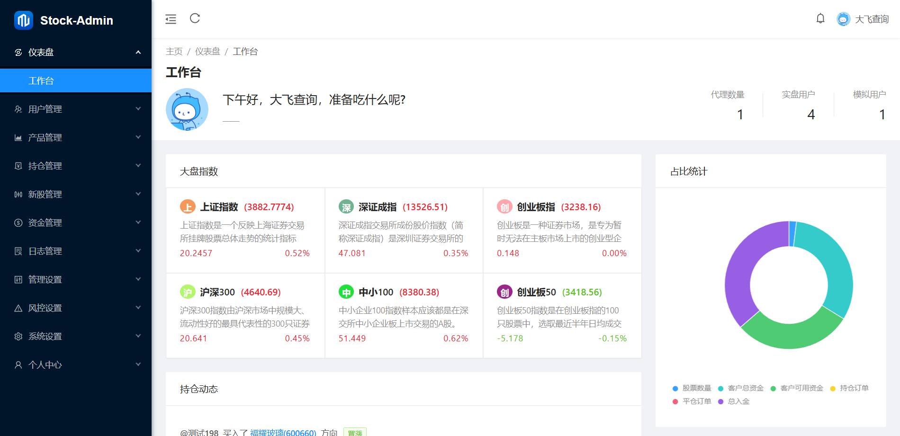The image size is (900, 436).
Task: Click the purple 创业板50 badge icon
Action: coord(504,292)
